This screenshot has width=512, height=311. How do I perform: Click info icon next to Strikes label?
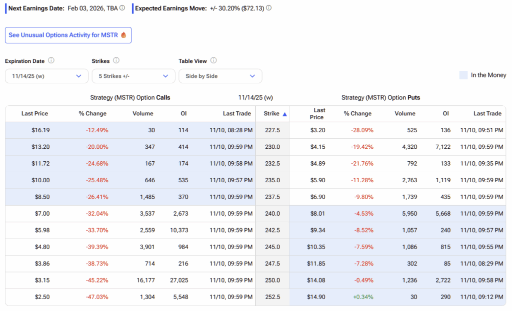point(116,61)
